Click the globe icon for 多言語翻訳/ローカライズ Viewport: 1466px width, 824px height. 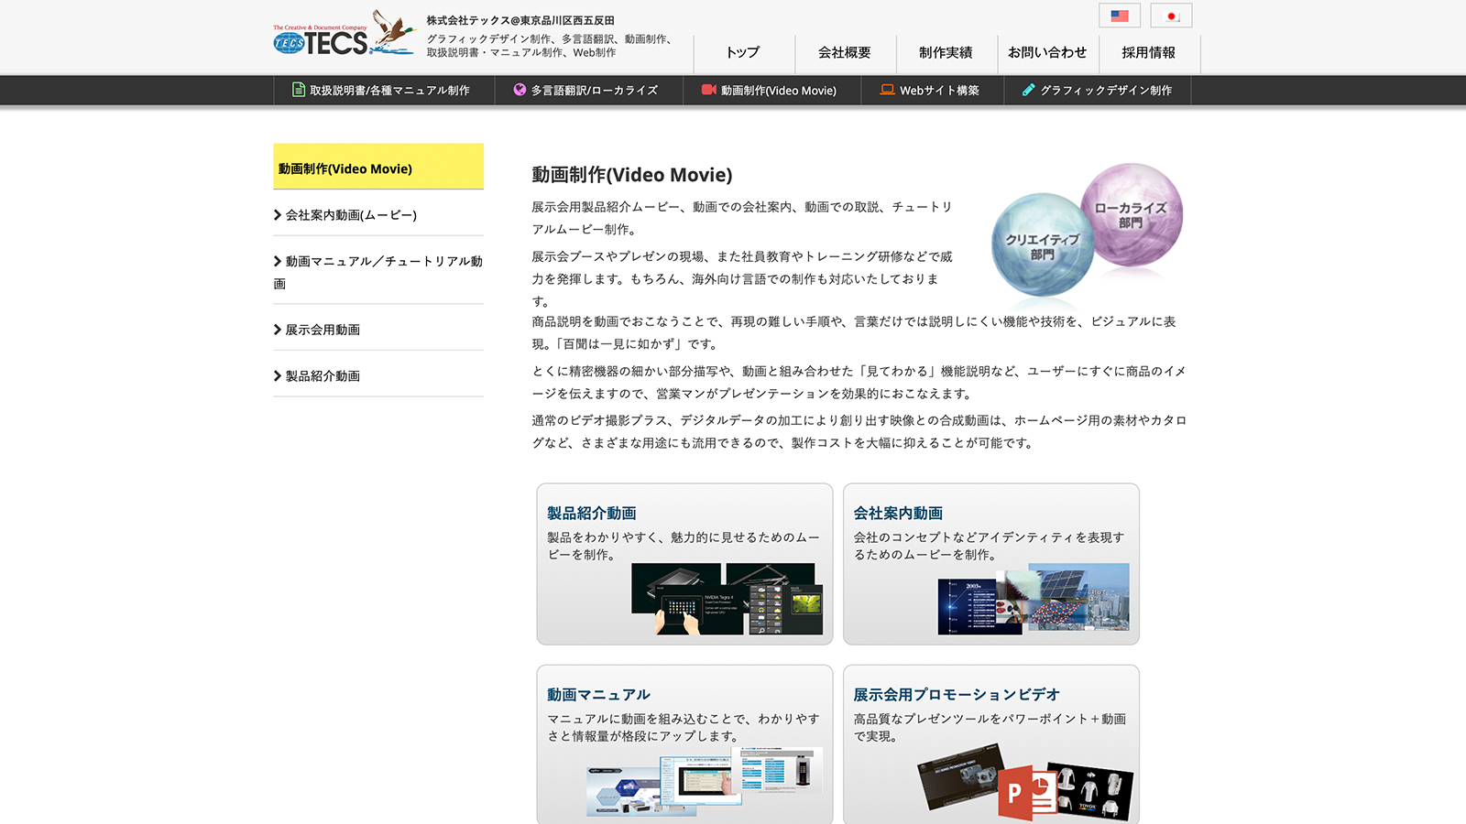point(518,90)
